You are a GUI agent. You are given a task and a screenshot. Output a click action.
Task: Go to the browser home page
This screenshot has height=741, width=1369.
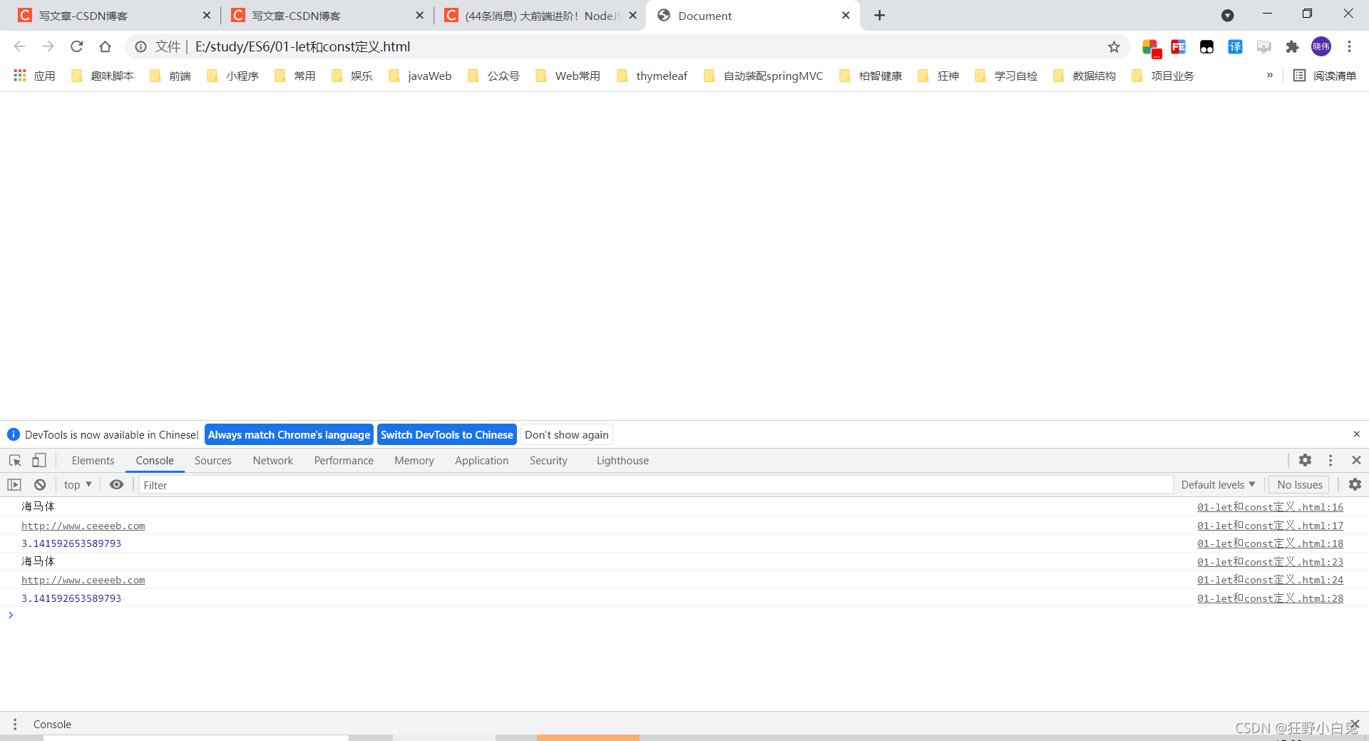pos(105,46)
